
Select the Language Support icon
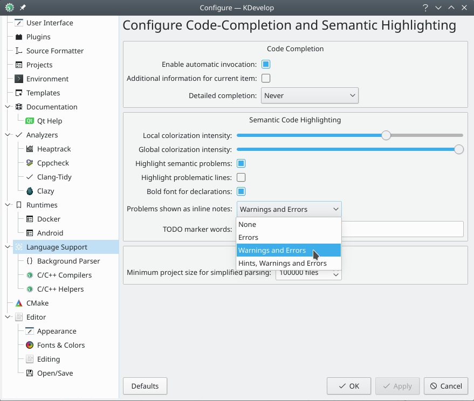point(19,247)
